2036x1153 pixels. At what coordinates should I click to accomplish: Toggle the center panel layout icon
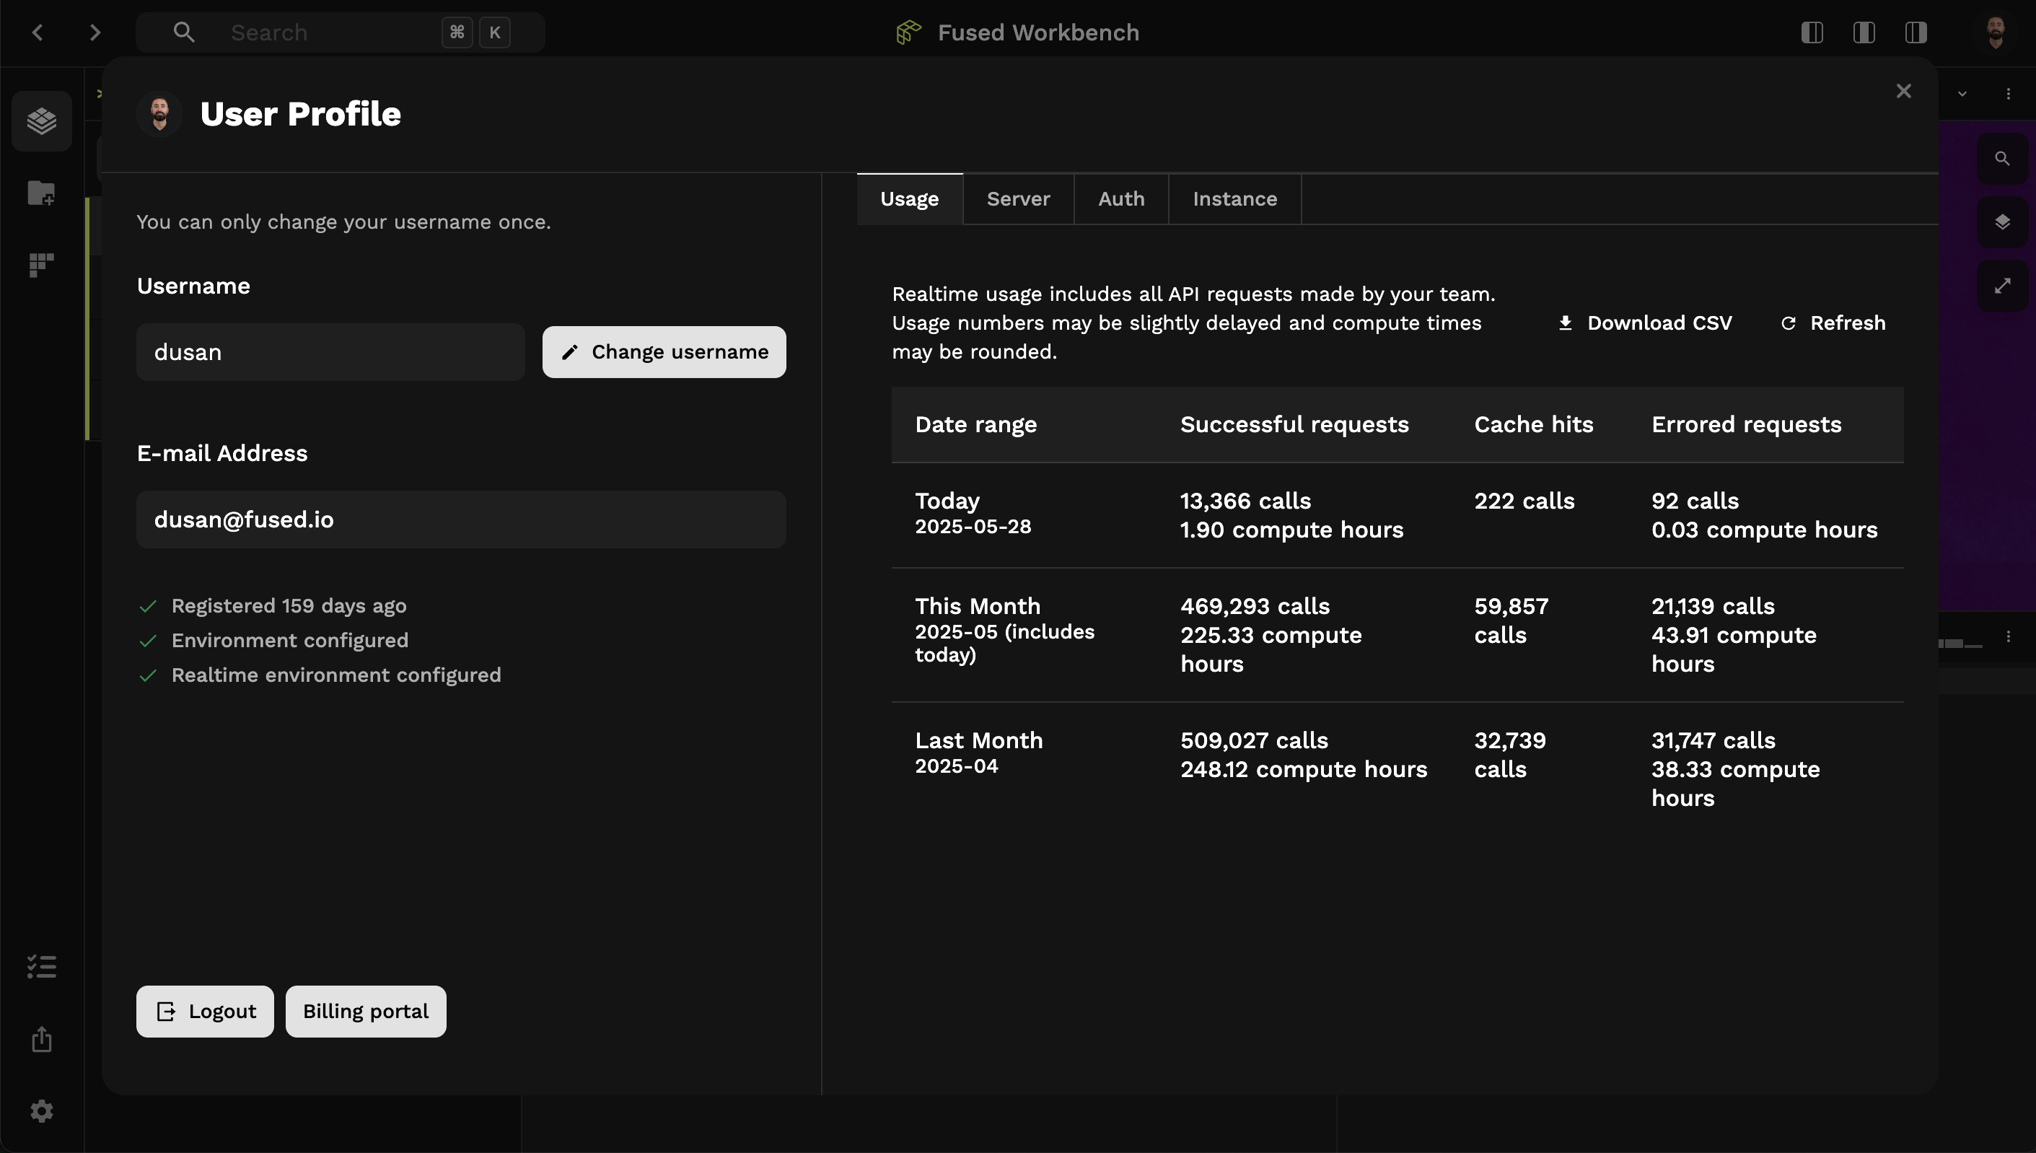pyautogui.click(x=1864, y=32)
